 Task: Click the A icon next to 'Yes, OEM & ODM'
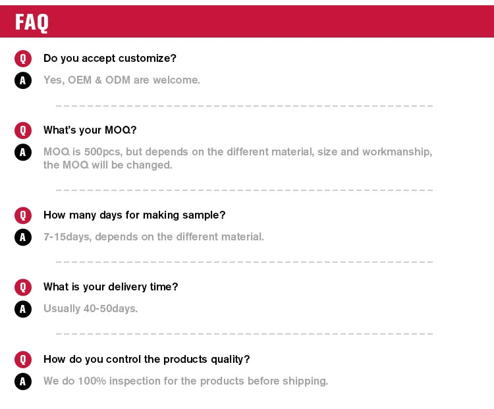click(x=23, y=80)
